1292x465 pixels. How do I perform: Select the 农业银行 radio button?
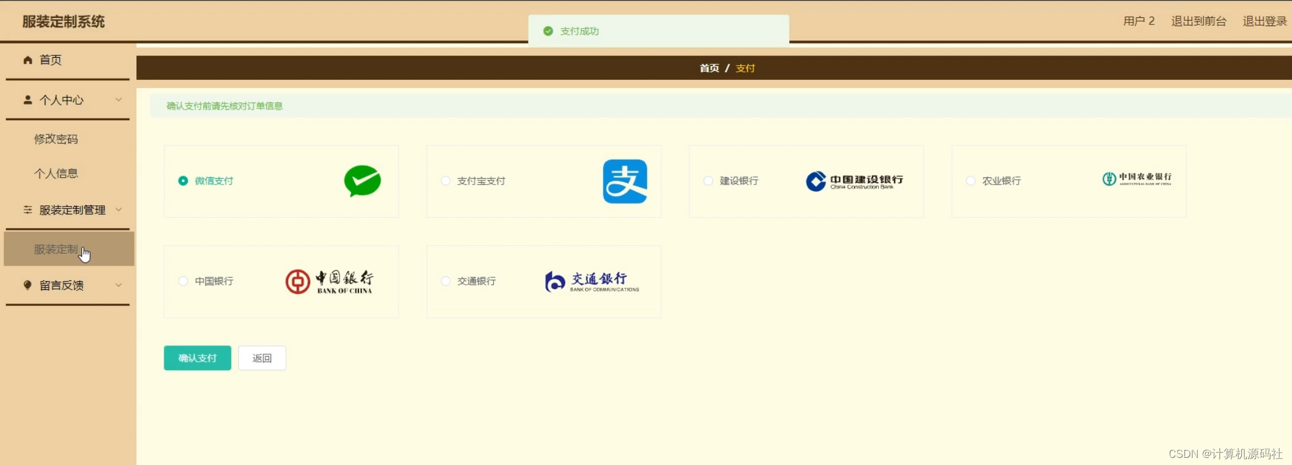click(971, 181)
